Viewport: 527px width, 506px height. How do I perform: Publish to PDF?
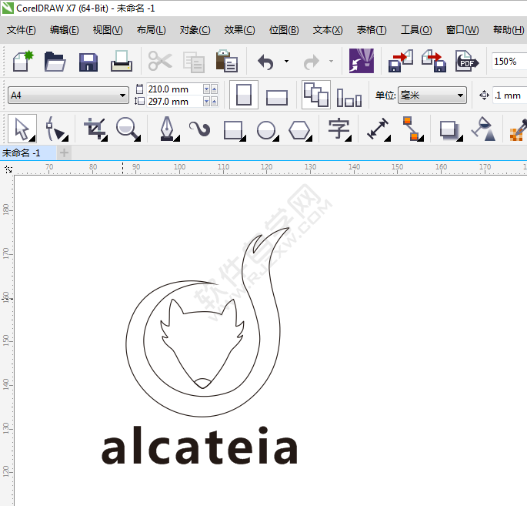(x=467, y=62)
